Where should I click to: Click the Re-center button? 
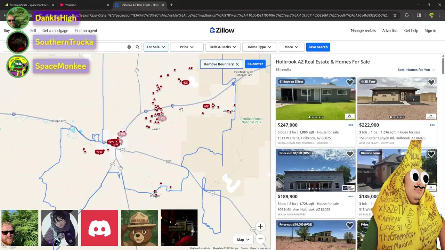[255, 64]
